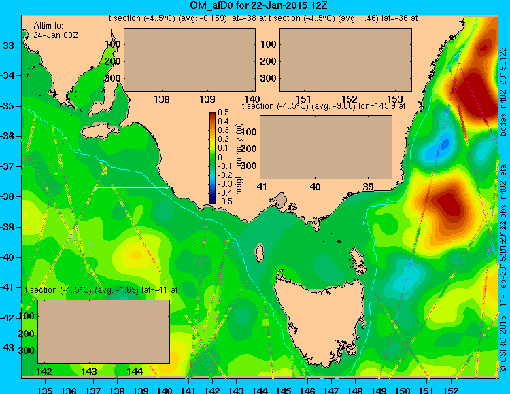Viewport: 510px width, 394px height.
Task: Open the lon=145.9 temperature section inset panel
Action: (x=326, y=147)
